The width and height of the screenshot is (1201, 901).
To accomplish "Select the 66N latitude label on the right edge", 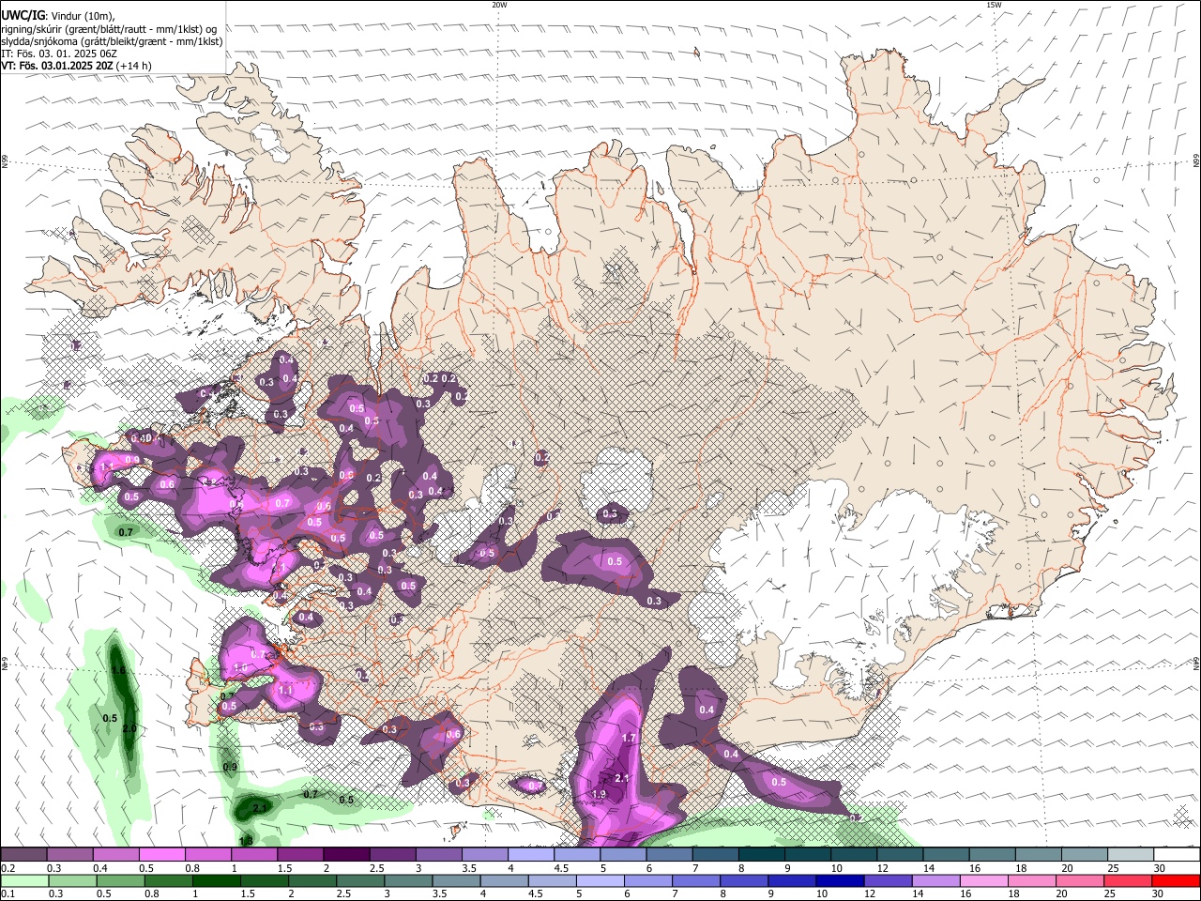I will click(1196, 161).
